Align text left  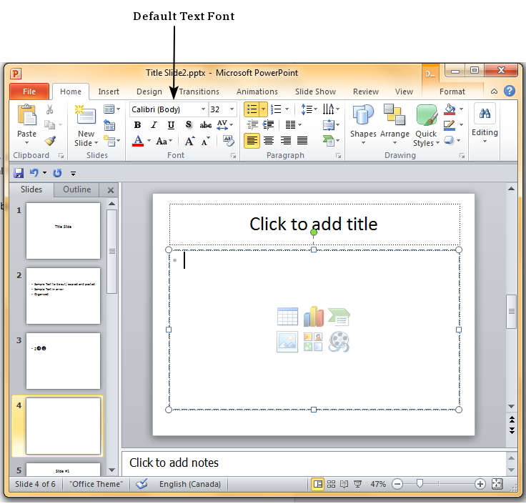point(252,141)
